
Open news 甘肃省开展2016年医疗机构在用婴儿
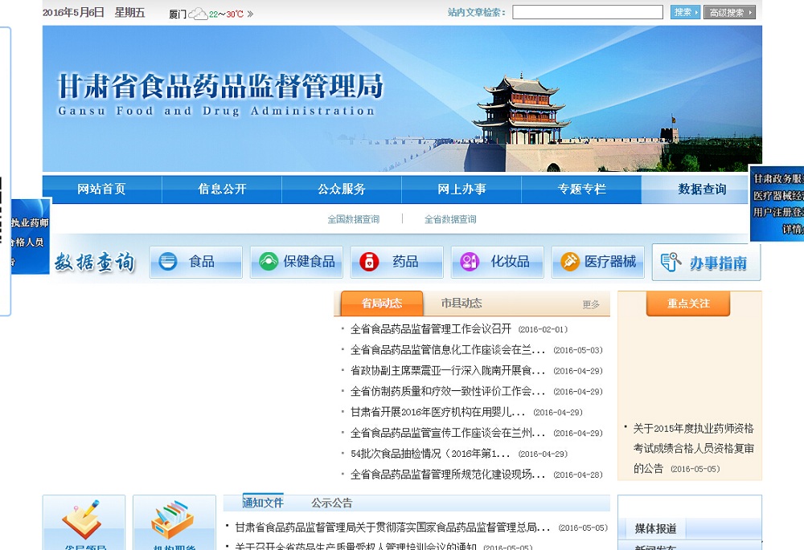click(x=437, y=412)
